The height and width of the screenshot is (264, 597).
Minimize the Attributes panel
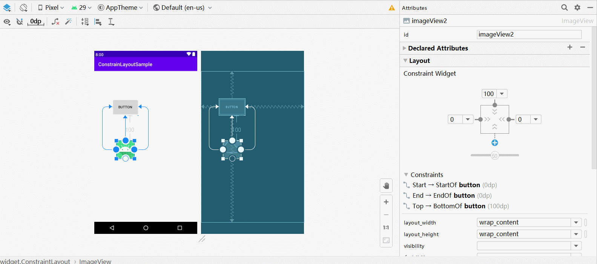click(x=590, y=8)
